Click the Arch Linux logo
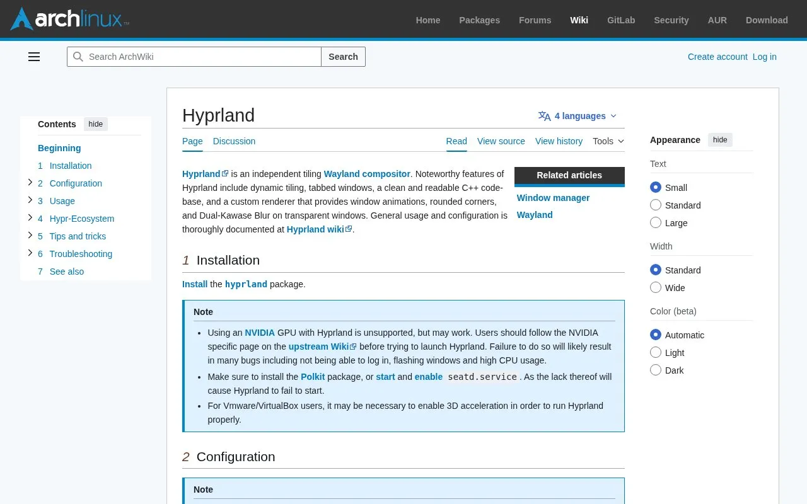 [70, 19]
